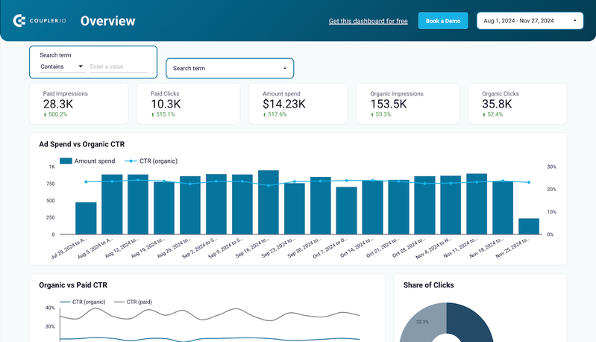Toggle the CTR (organic) legend marker in Ad Spend chart
This screenshot has height=342, width=596.
pos(131,161)
